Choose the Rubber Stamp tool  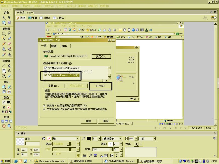tap(9, 49)
